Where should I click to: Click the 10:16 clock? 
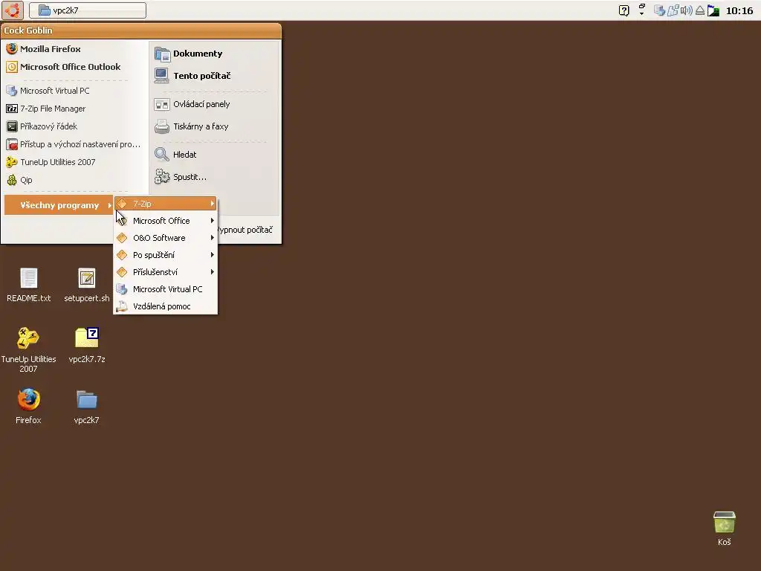point(739,10)
